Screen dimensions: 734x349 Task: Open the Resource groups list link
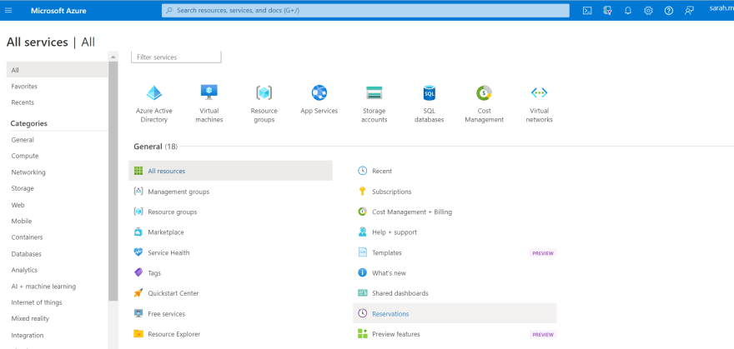pos(173,212)
